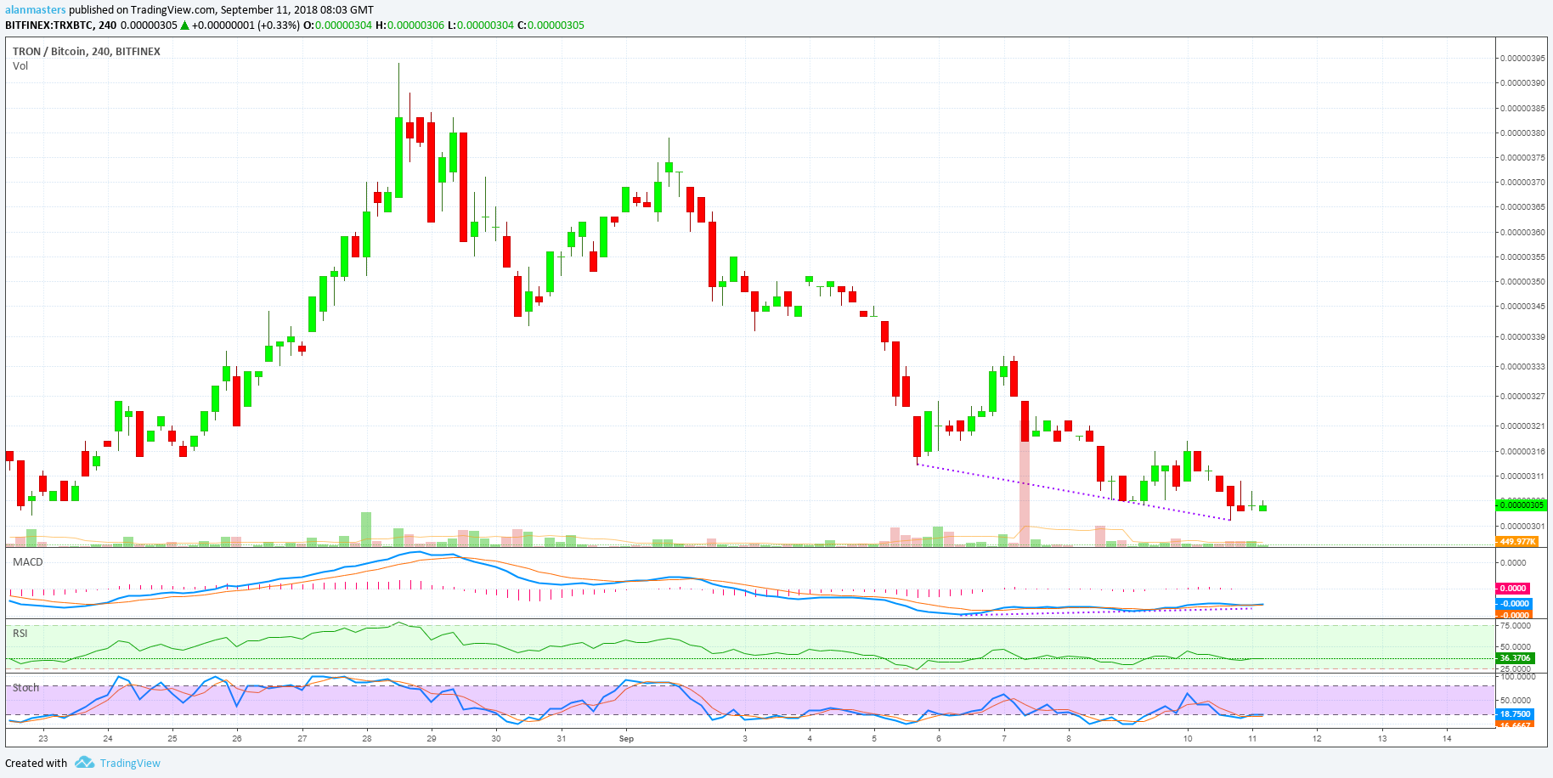Open the alanmasters author profile link
Image resolution: width=1553 pixels, height=778 pixels.
click(36, 10)
